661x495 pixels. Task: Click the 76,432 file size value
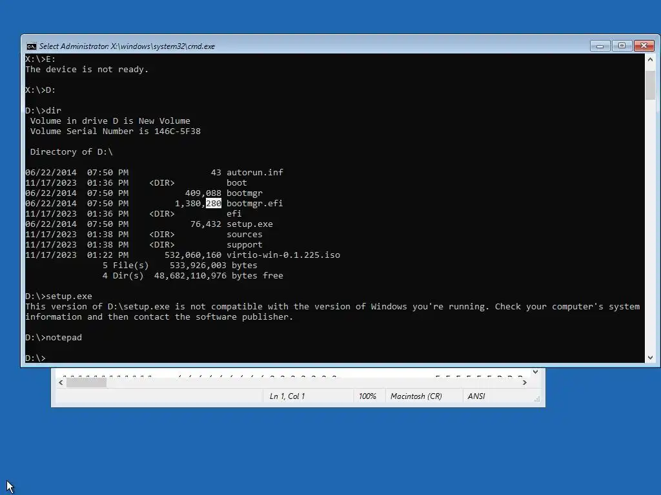(x=206, y=224)
